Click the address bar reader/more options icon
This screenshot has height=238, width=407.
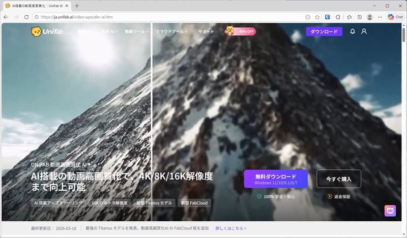(308, 17)
